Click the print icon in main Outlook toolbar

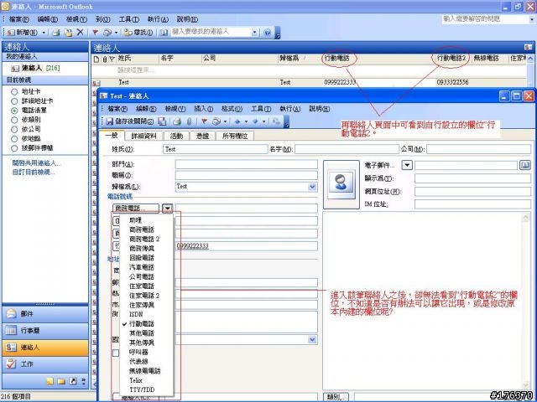[56, 33]
